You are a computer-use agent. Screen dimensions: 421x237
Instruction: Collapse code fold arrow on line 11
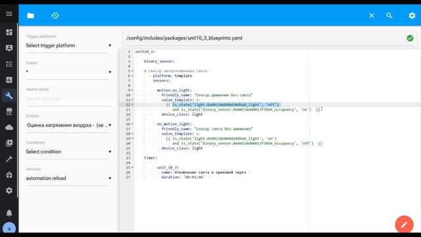click(x=133, y=100)
